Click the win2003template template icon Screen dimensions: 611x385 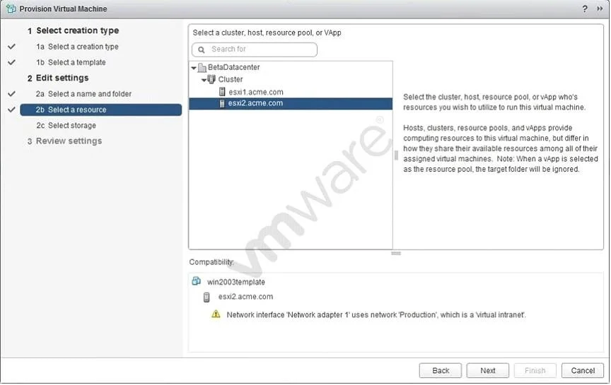pos(197,281)
